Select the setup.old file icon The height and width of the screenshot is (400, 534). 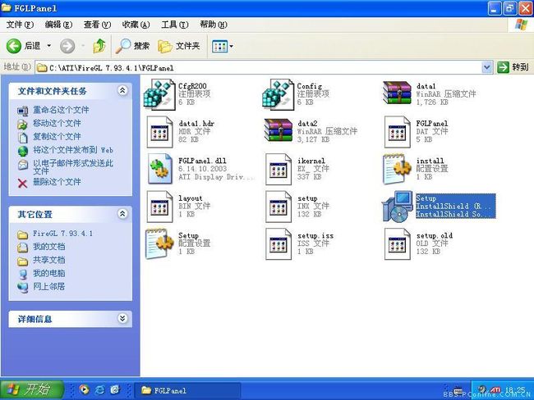coord(397,244)
